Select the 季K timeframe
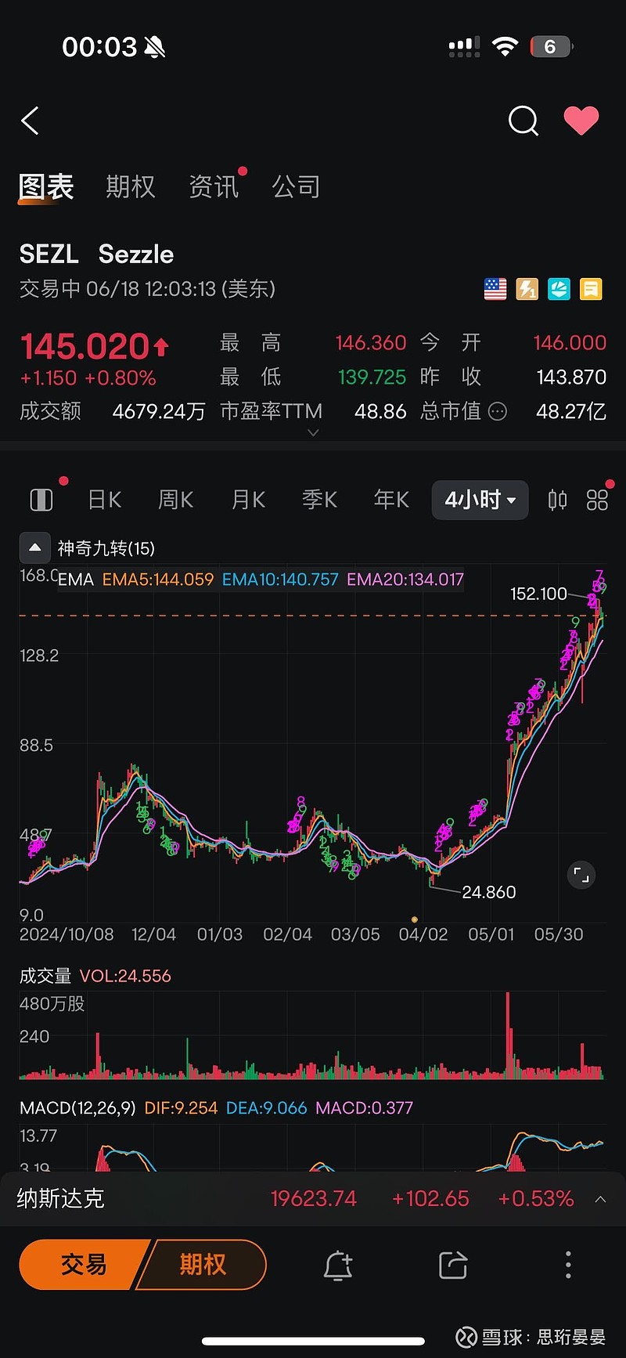The image size is (626, 1358). coord(320,500)
